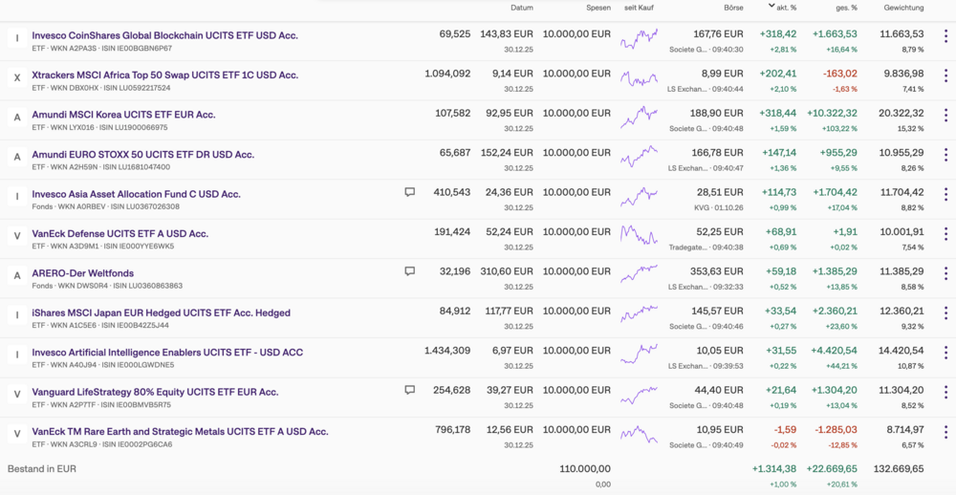The width and height of the screenshot is (956, 495).
Task: Click the 'I' avatar of Invesco Asia Asset Allocation
Action: 17,196
